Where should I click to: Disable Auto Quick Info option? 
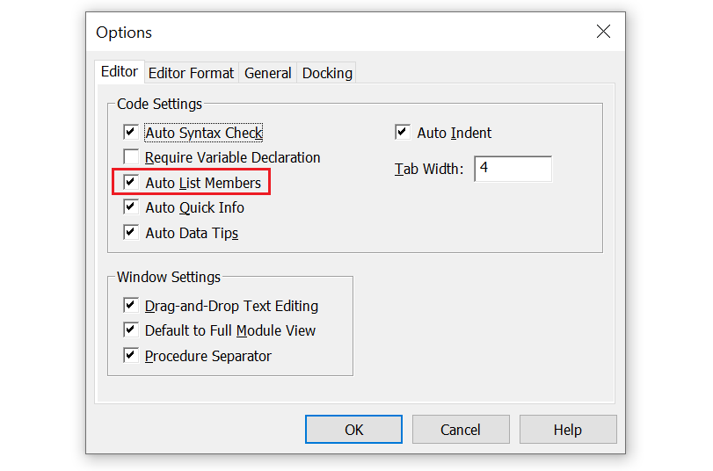(131, 207)
